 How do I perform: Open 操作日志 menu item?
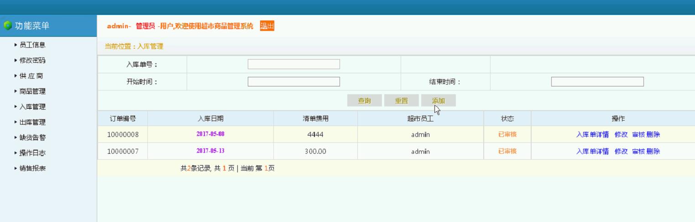pos(32,153)
